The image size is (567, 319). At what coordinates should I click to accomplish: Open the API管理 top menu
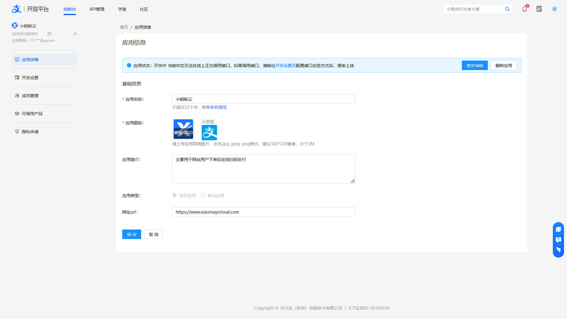[97, 9]
